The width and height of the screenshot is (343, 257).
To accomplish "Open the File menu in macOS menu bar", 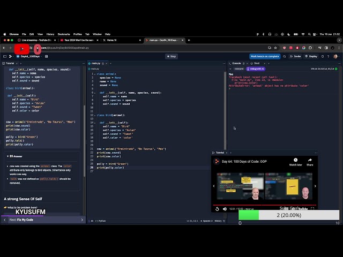I will click(x=24, y=34).
